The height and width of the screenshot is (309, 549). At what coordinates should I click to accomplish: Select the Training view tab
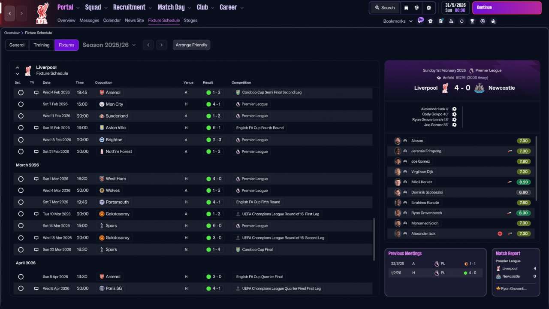pyautogui.click(x=42, y=45)
